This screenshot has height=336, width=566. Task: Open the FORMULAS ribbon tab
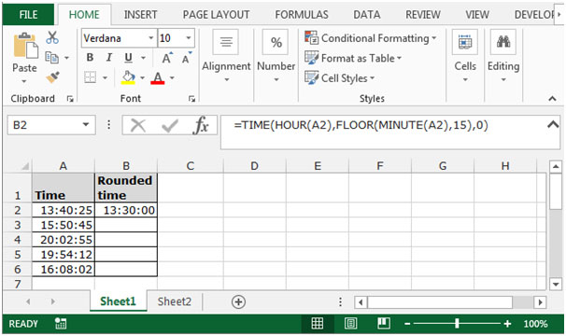point(302,15)
